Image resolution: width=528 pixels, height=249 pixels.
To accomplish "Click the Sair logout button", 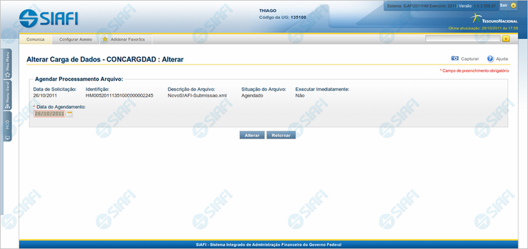I will coord(508,5).
